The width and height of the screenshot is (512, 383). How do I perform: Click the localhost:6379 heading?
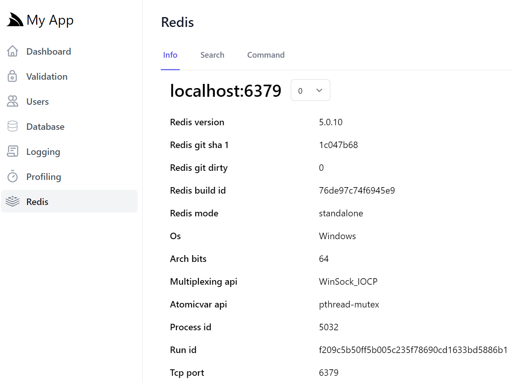coord(226,91)
